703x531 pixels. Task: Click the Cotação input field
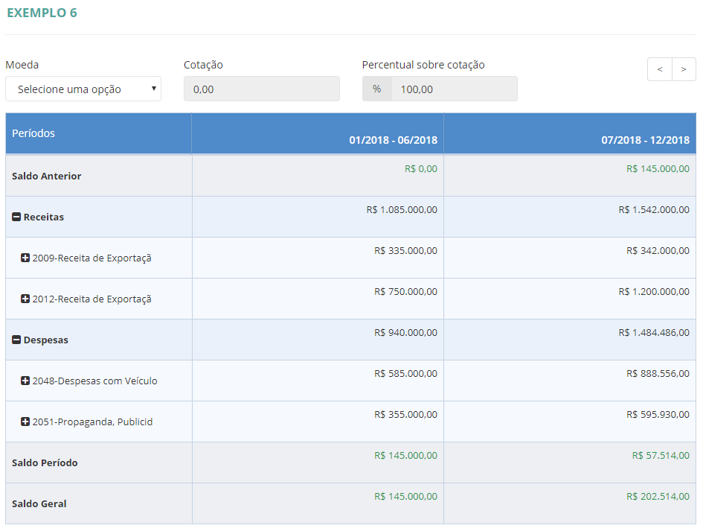(261, 89)
